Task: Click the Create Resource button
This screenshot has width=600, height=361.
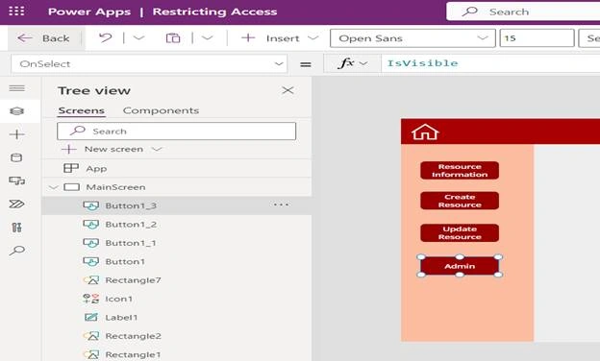Action: [460, 201]
